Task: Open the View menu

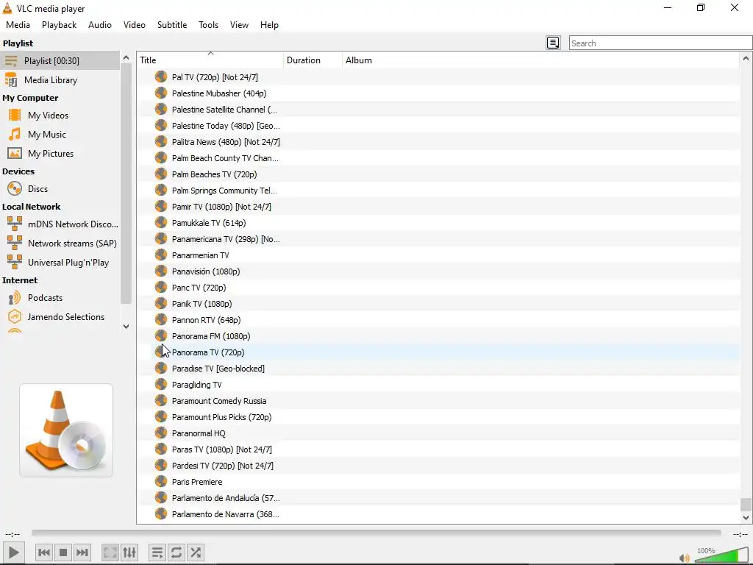Action: 239,25
